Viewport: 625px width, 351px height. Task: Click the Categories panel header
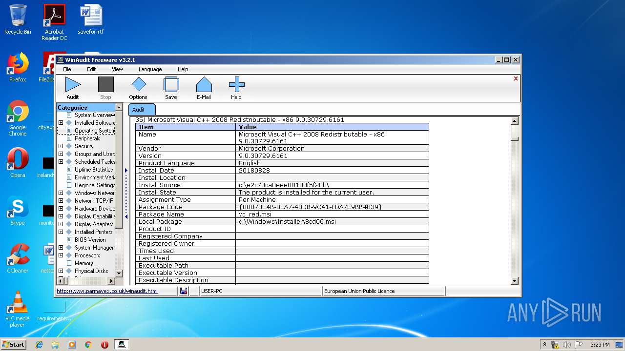click(86, 107)
